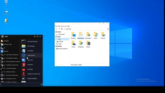Open the File menu
The image size is (165, 93).
click(56, 26)
